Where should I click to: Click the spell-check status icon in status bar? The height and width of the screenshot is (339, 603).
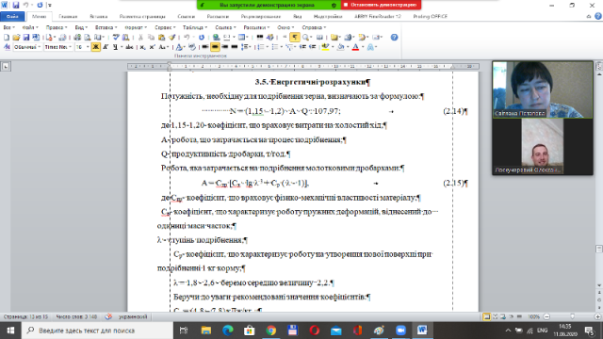coord(108,316)
